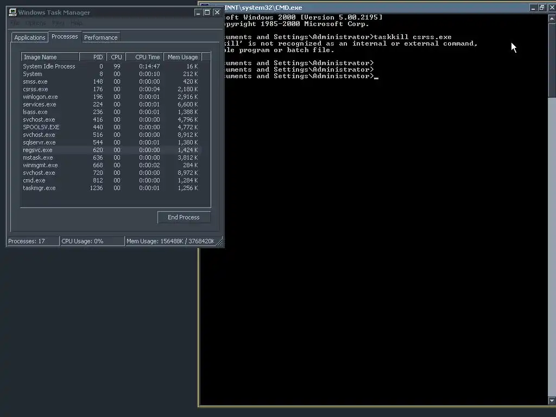Select the SPOOLSV.EXE process
The height and width of the screenshot is (417, 556).
pos(111,127)
